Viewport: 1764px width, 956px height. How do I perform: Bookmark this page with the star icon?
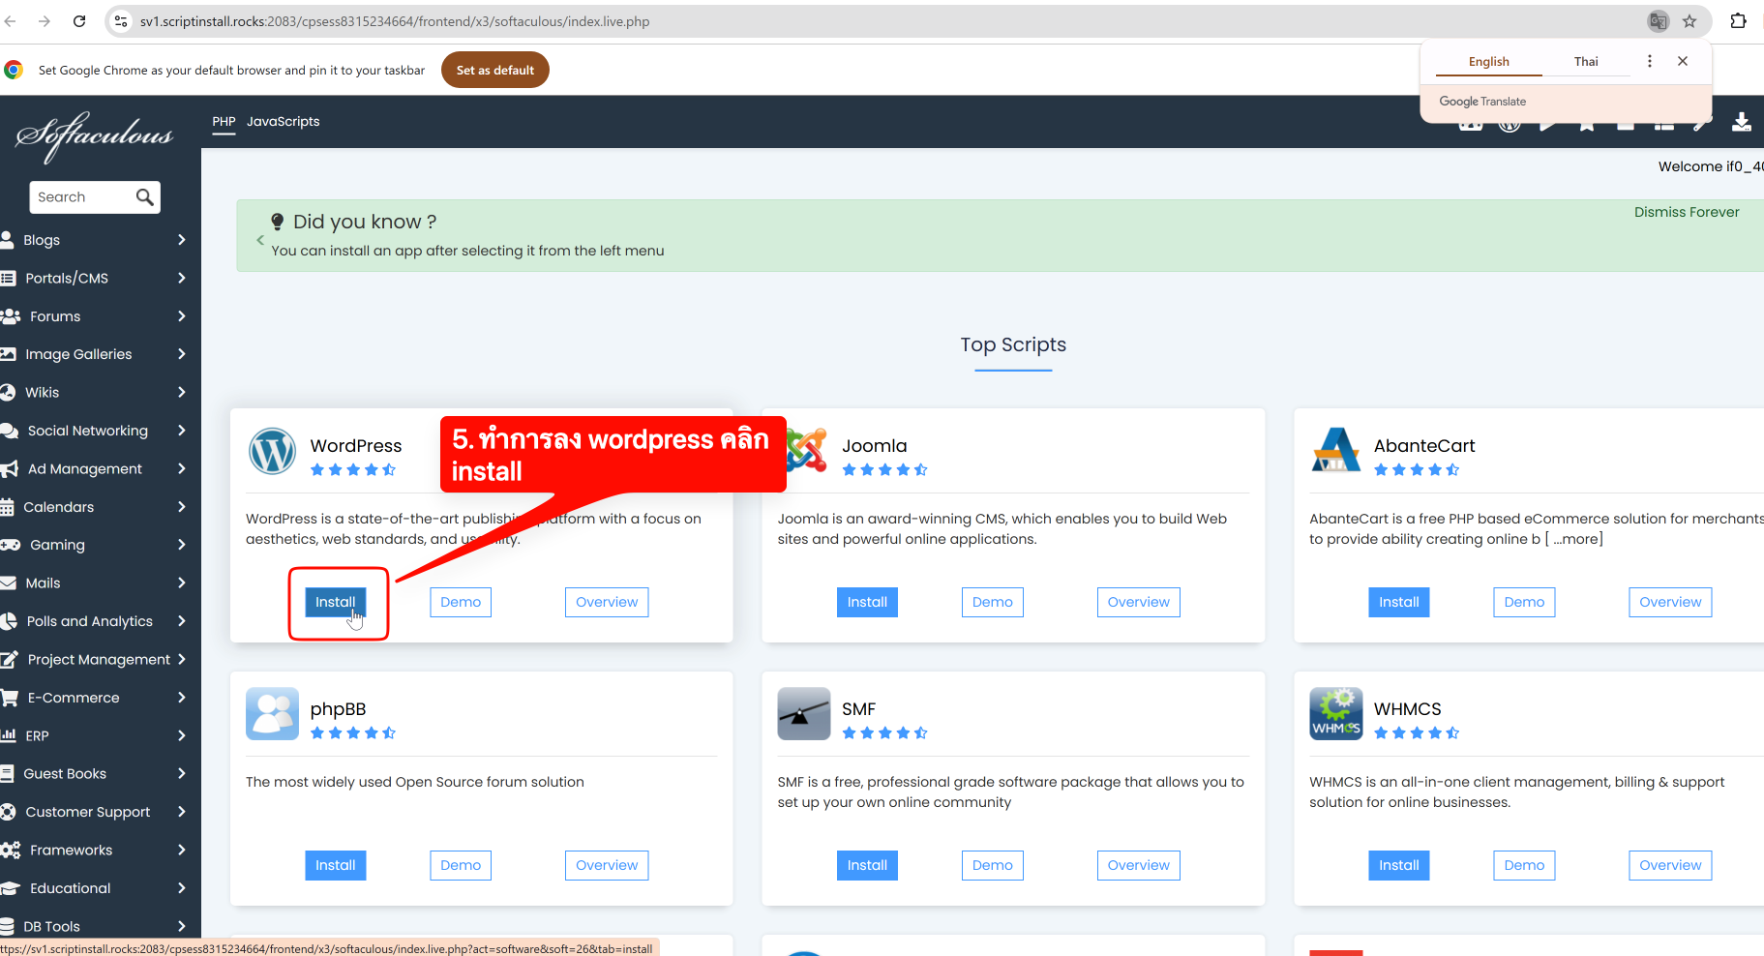pos(1689,21)
